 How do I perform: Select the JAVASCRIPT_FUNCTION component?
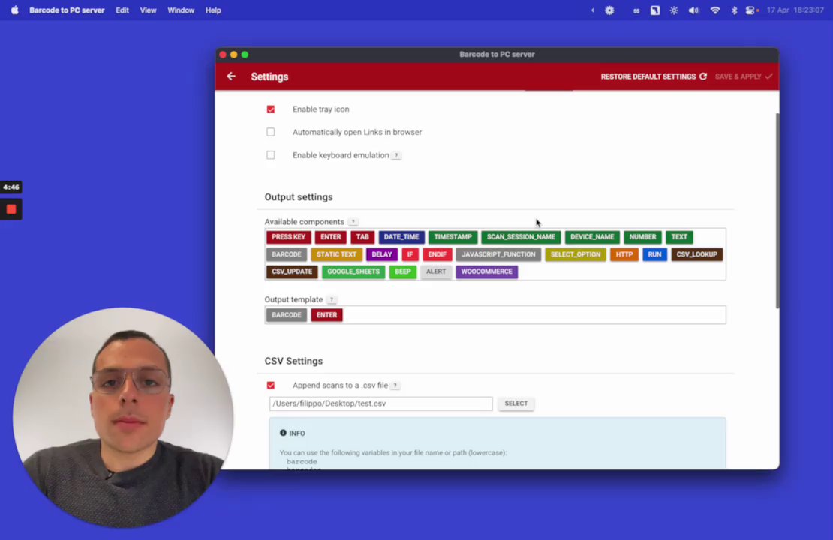498,254
